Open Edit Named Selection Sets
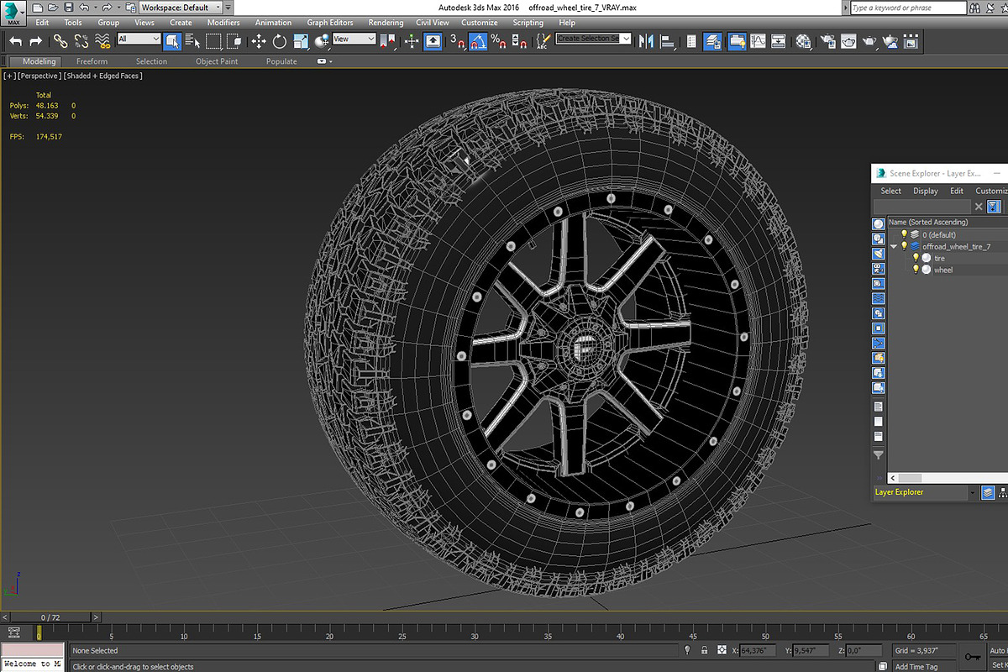 543,40
